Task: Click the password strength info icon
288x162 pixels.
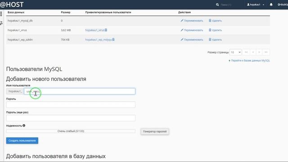Action: 24,126
